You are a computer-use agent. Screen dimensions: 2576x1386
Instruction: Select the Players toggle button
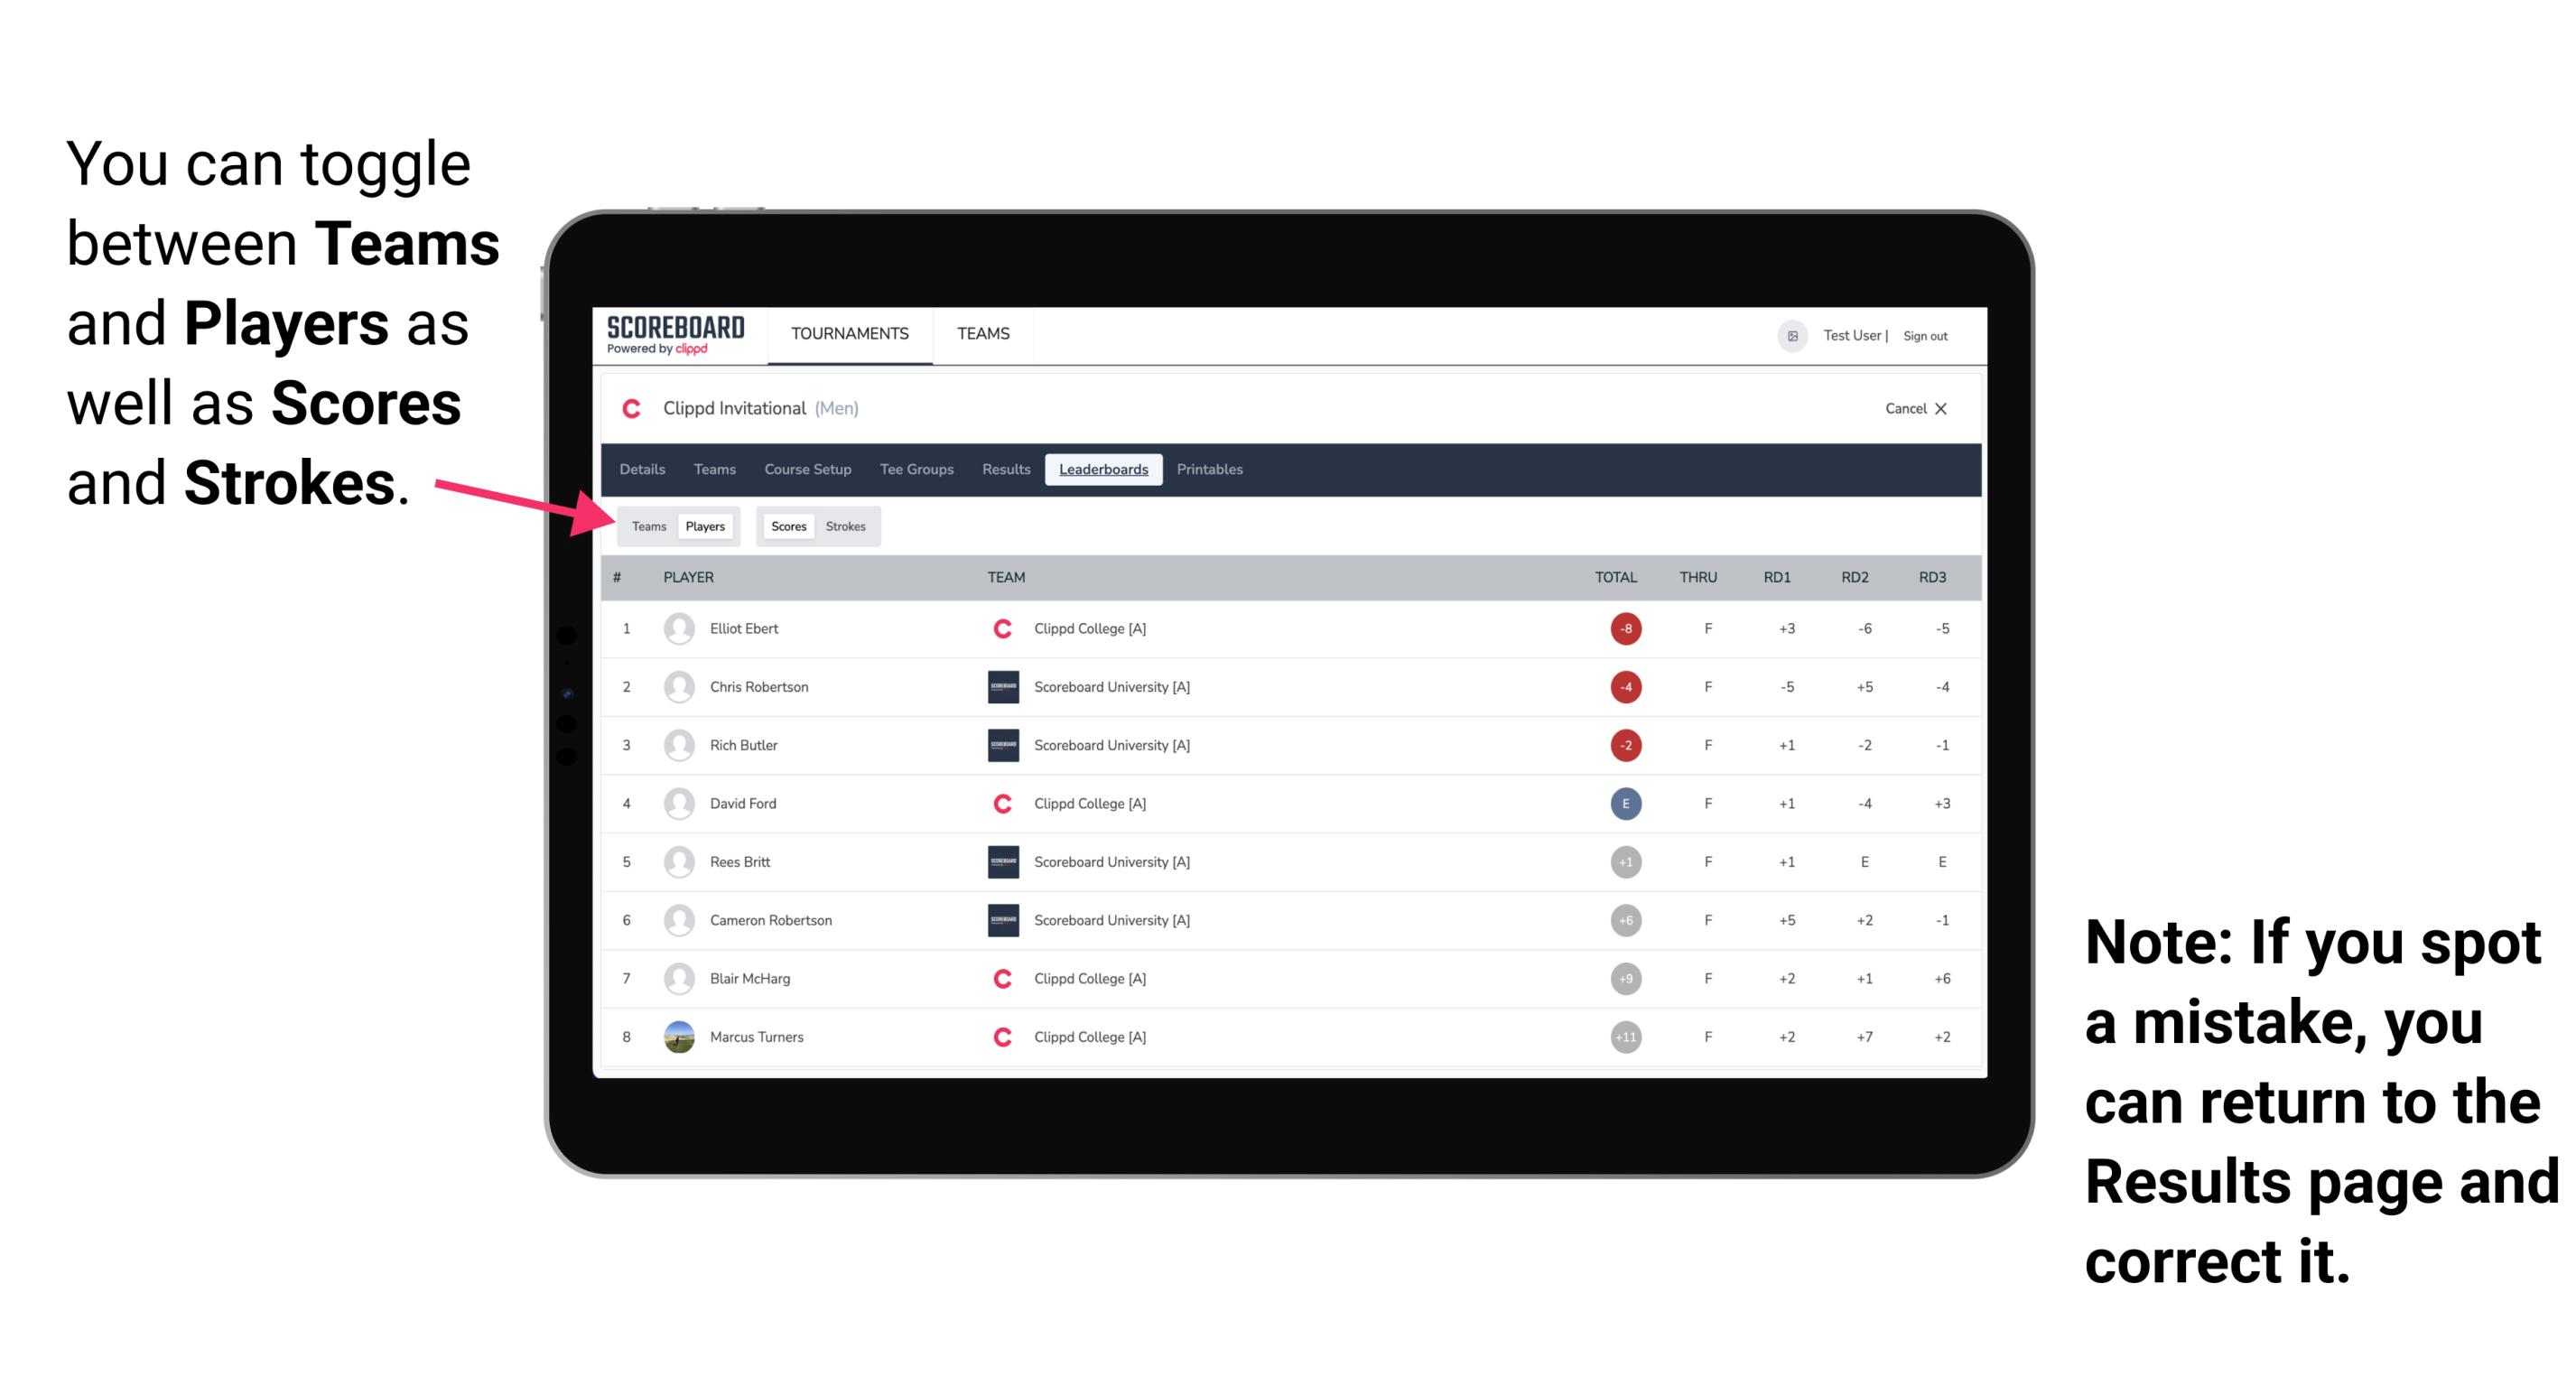click(x=702, y=526)
